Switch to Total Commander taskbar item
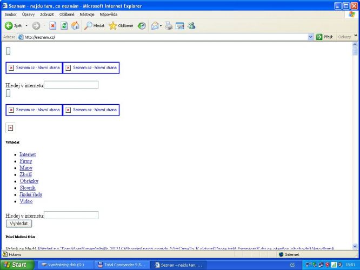360x270 pixels. [122, 265]
